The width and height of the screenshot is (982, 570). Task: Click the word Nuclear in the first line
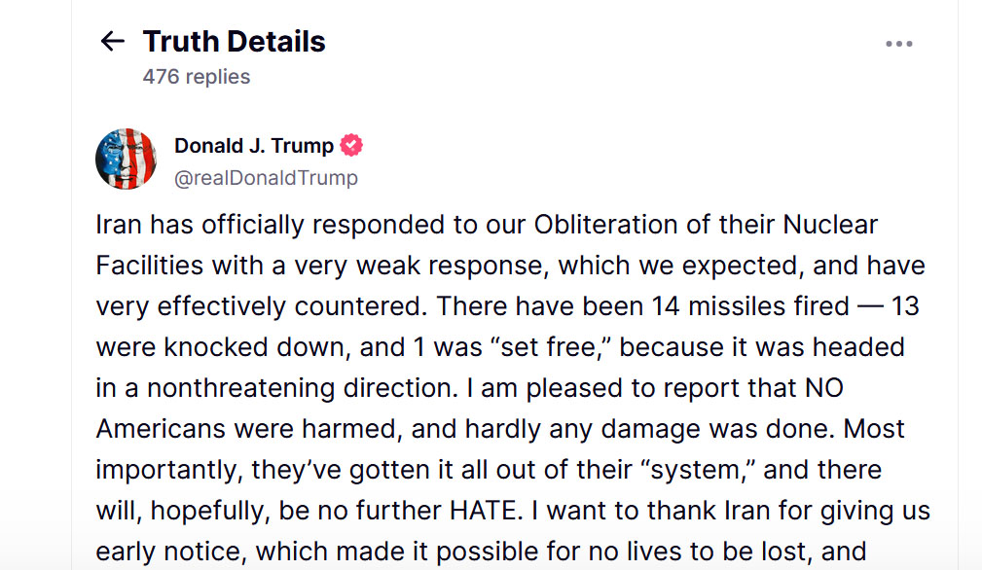click(x=830, y=225)
